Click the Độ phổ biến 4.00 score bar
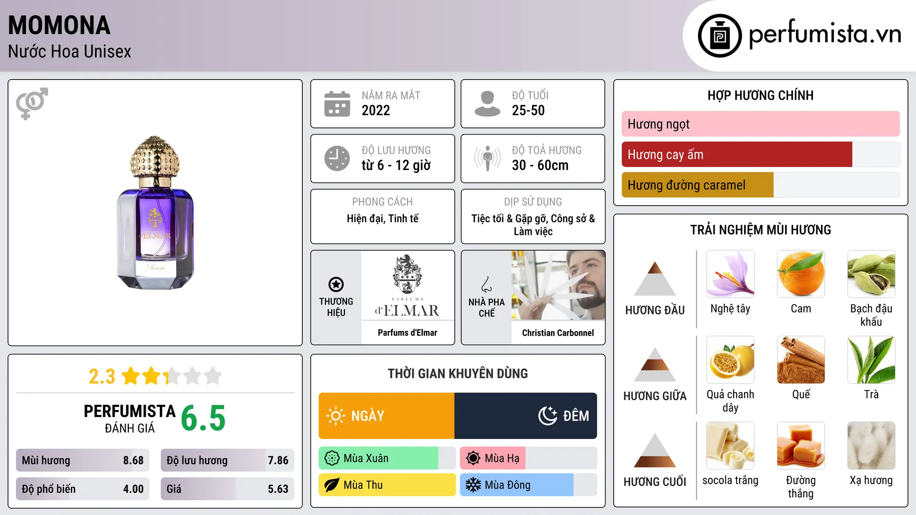 tap(83, 489)
